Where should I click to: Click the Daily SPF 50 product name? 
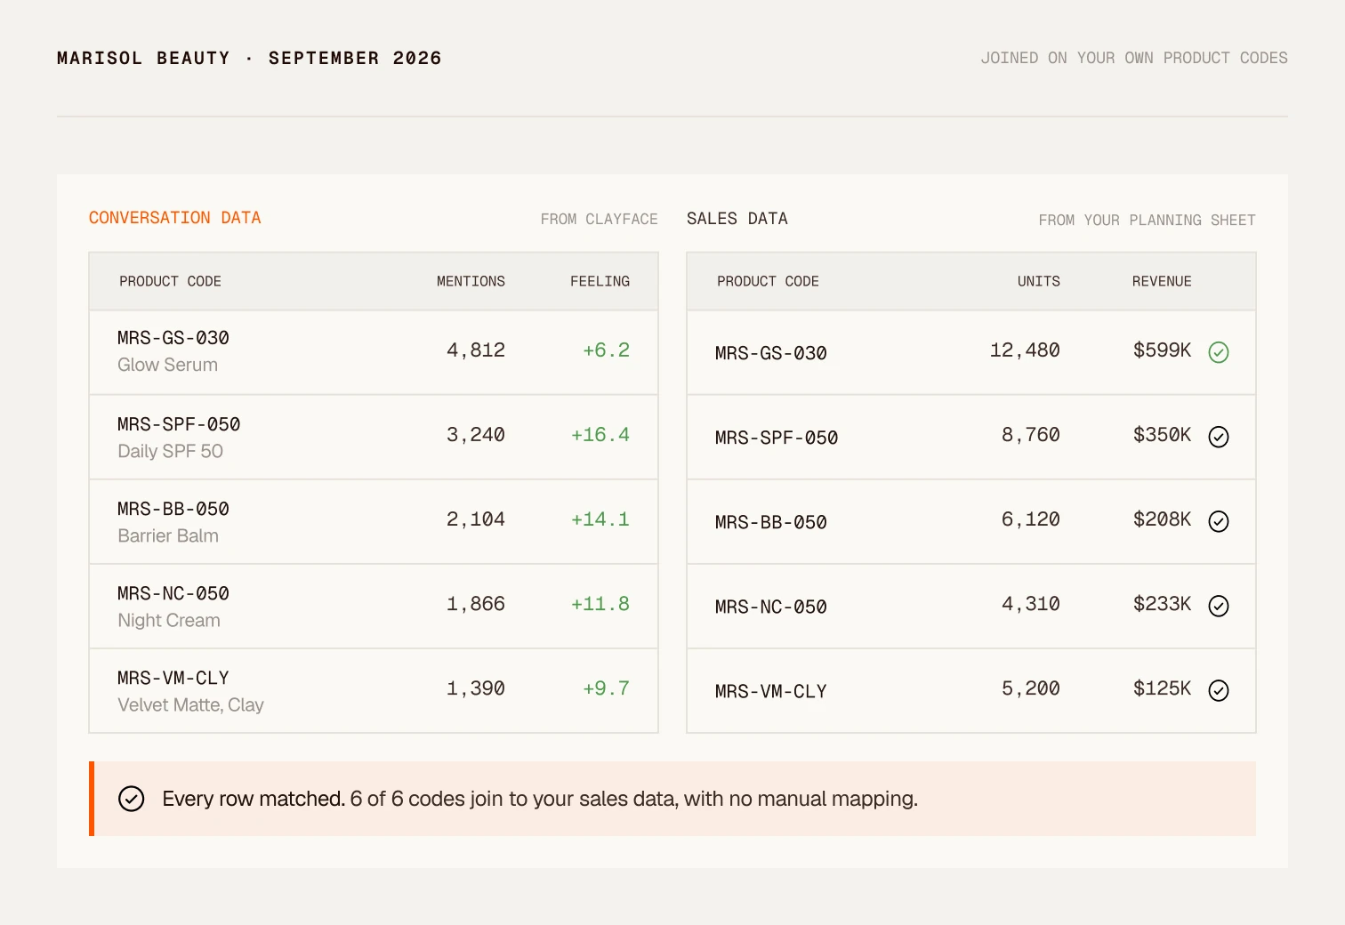(x=170, y=451)
